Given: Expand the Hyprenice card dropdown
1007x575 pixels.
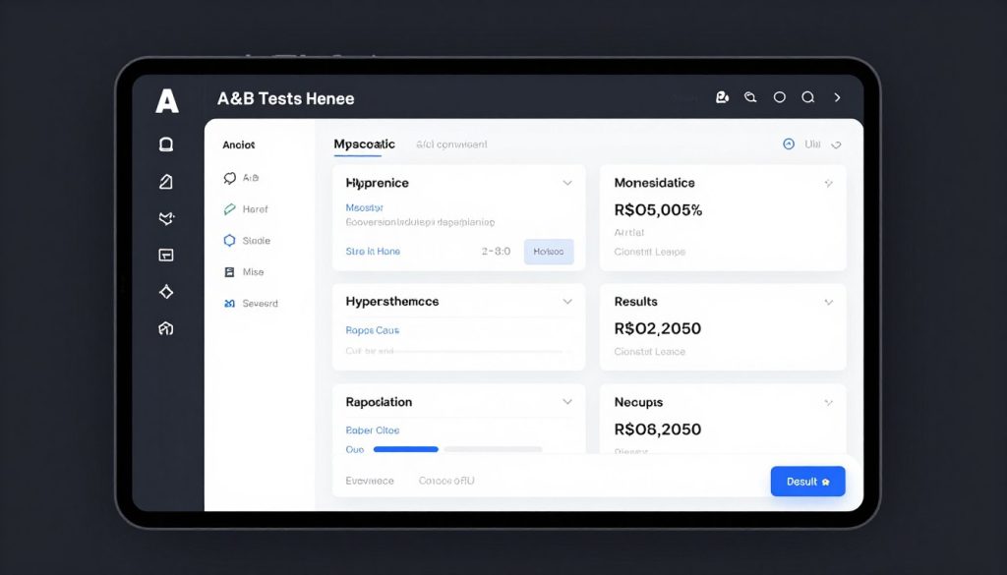Looking at the screenshot, I should [x=567, y=183].
